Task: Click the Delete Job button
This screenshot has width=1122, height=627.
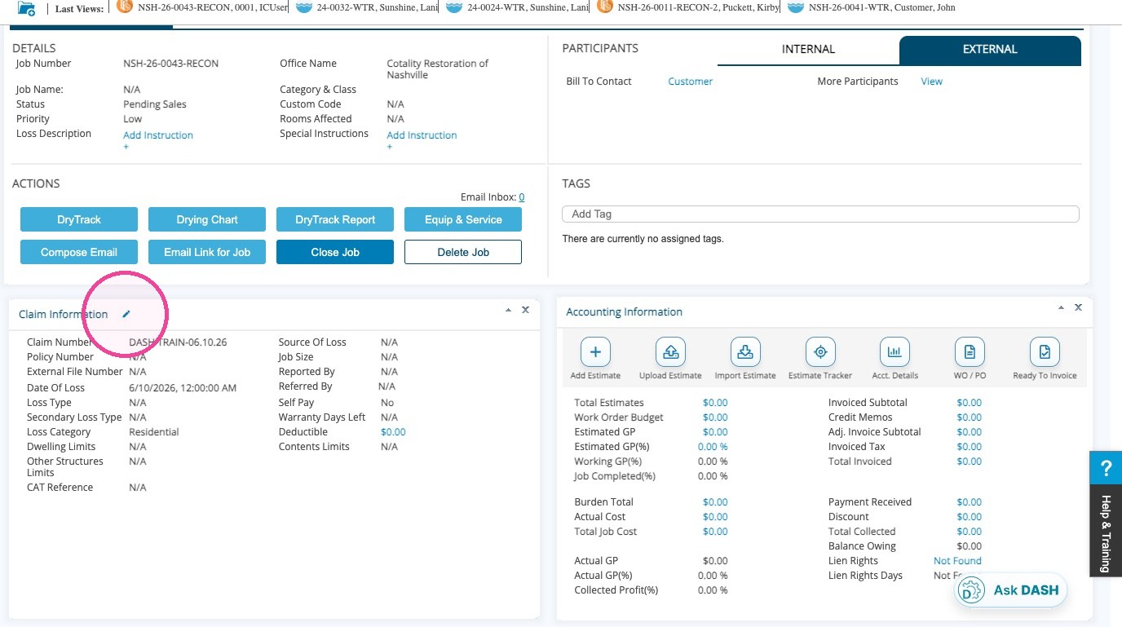Action: 463,252
